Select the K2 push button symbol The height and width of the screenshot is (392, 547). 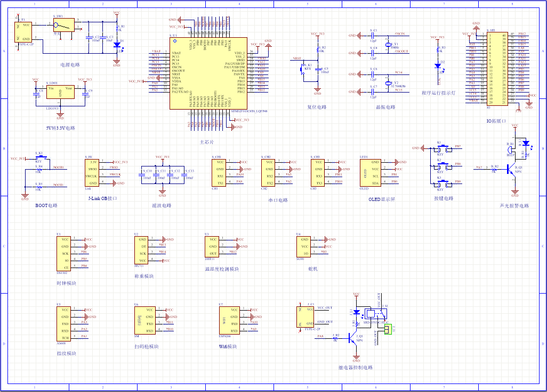click(443, 166)
